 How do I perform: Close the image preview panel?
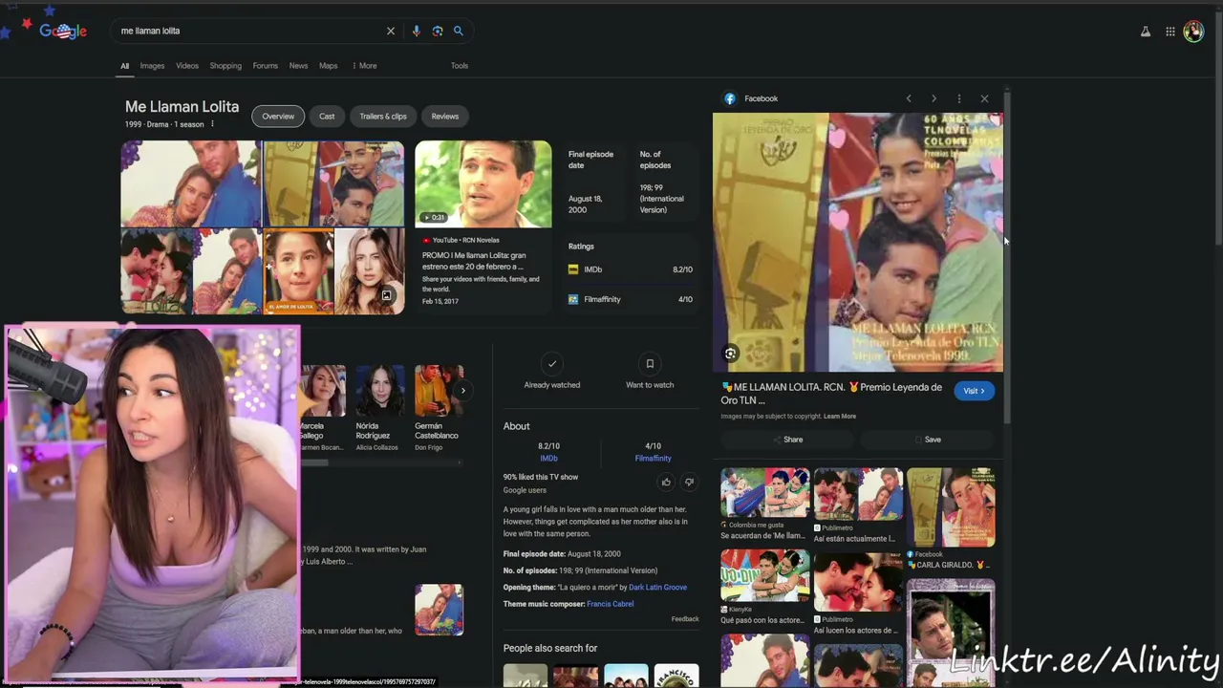click(984, 98)
